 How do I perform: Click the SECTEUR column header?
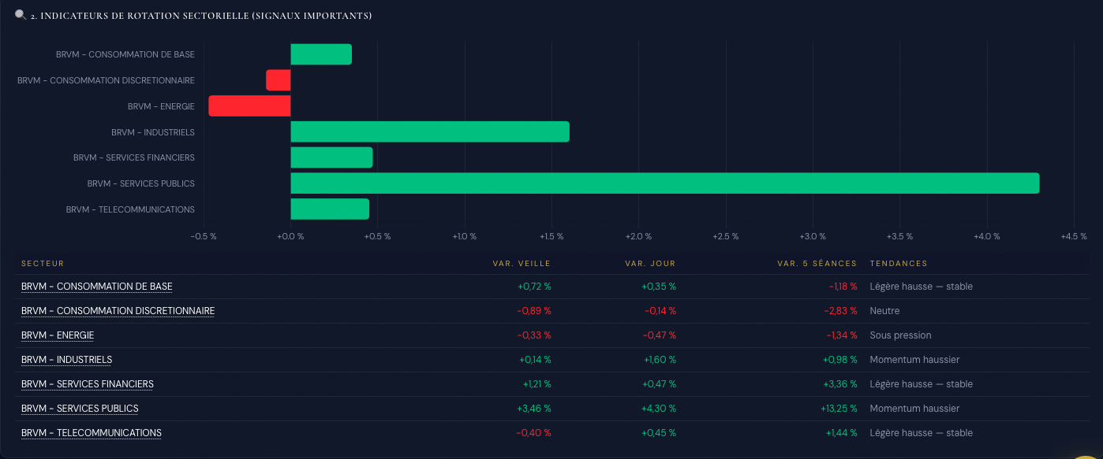[43, 263]
